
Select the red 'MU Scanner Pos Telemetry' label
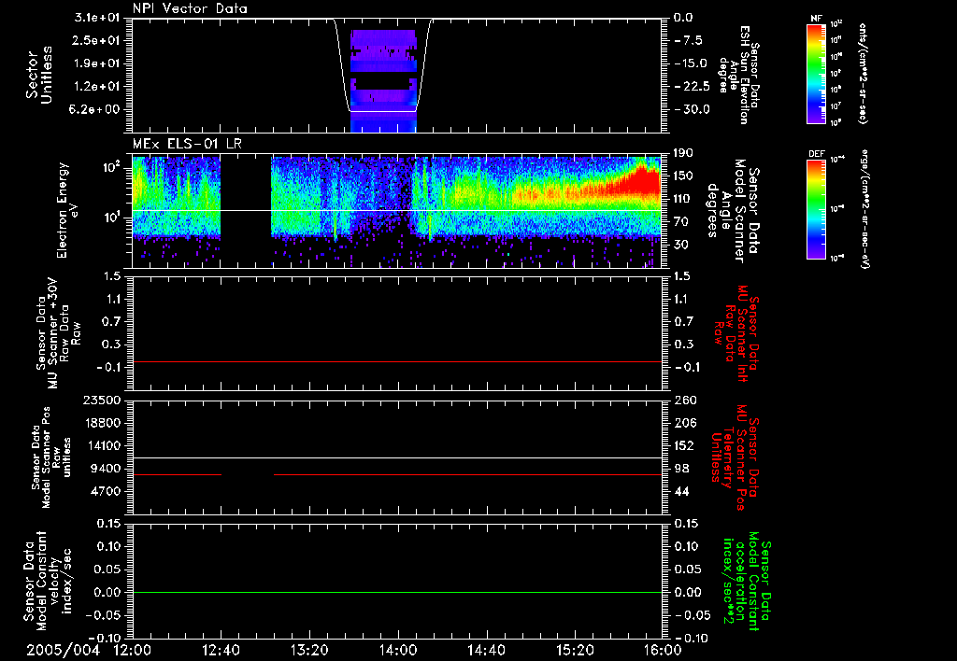tap(736, 457)
